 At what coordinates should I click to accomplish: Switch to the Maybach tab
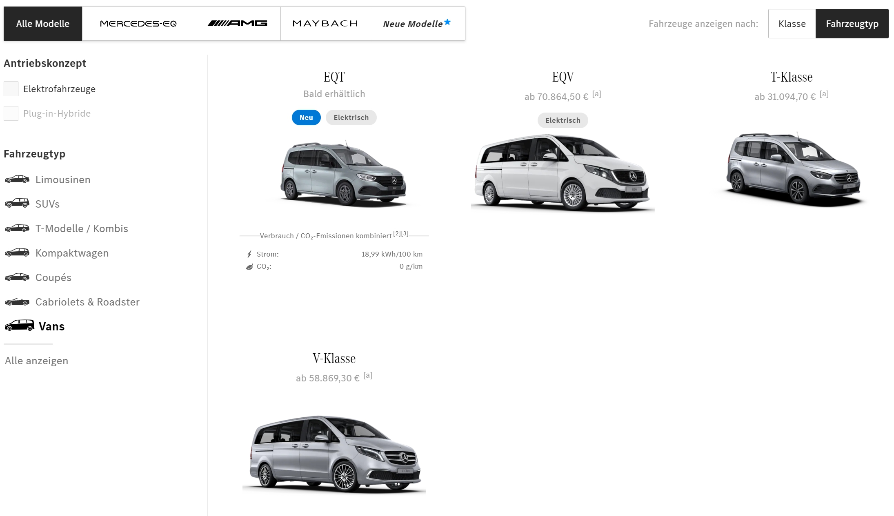[x=325, y=24]
